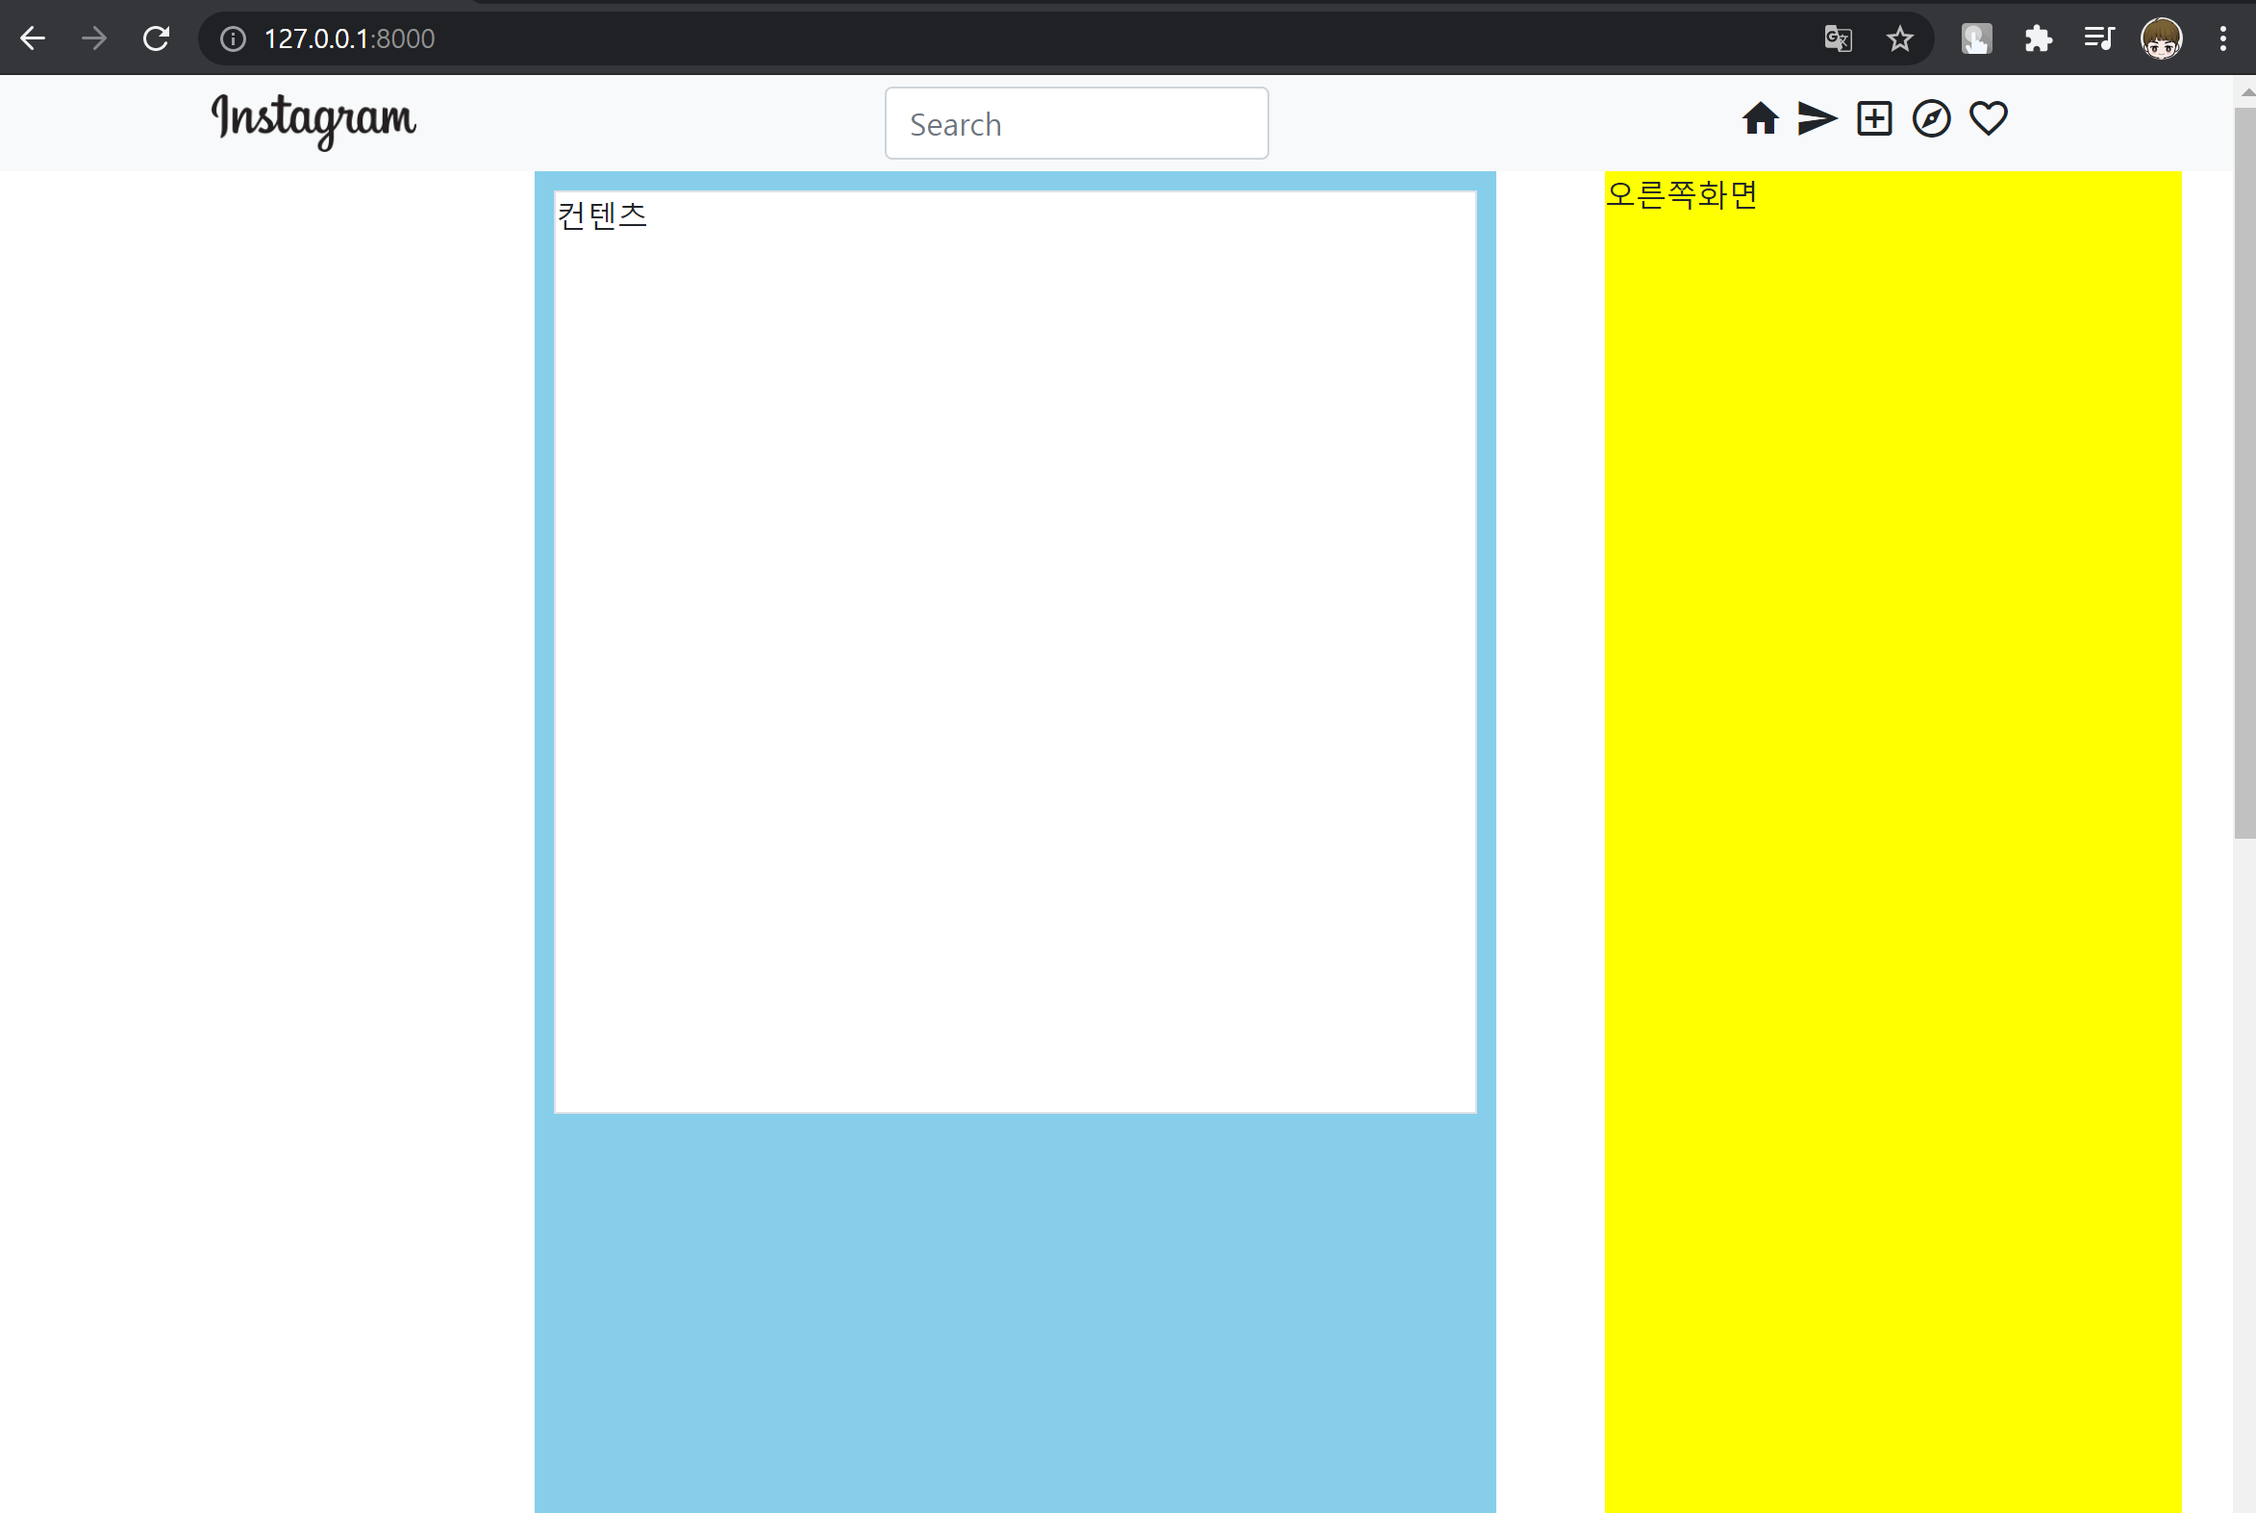View site information icon in address bar

[233, 38]
